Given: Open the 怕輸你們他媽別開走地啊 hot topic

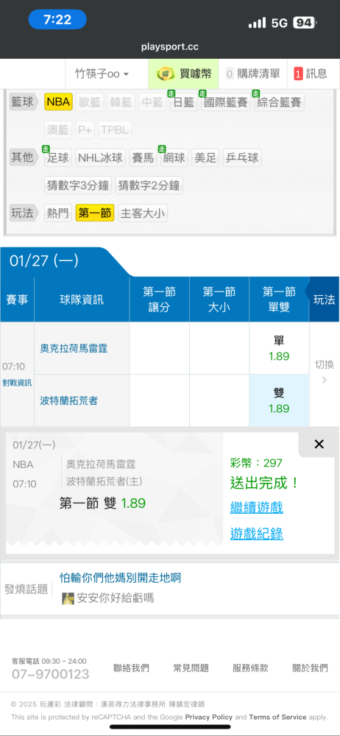Looking at the screenshot, I should [120, 578].
